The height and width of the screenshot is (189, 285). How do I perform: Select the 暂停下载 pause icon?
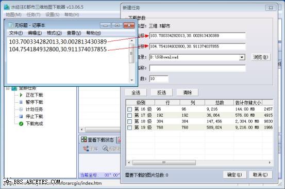(21, 102)
